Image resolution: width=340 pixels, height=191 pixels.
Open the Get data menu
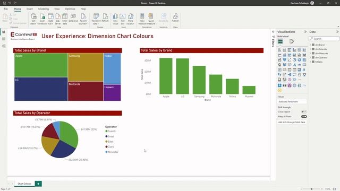coord(33,19)
